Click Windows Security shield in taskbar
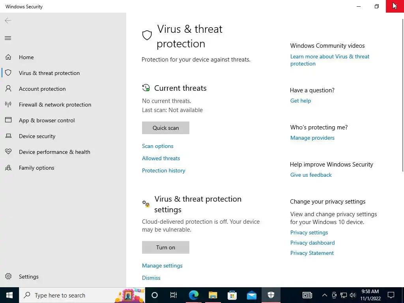 [x=271, y=295]
